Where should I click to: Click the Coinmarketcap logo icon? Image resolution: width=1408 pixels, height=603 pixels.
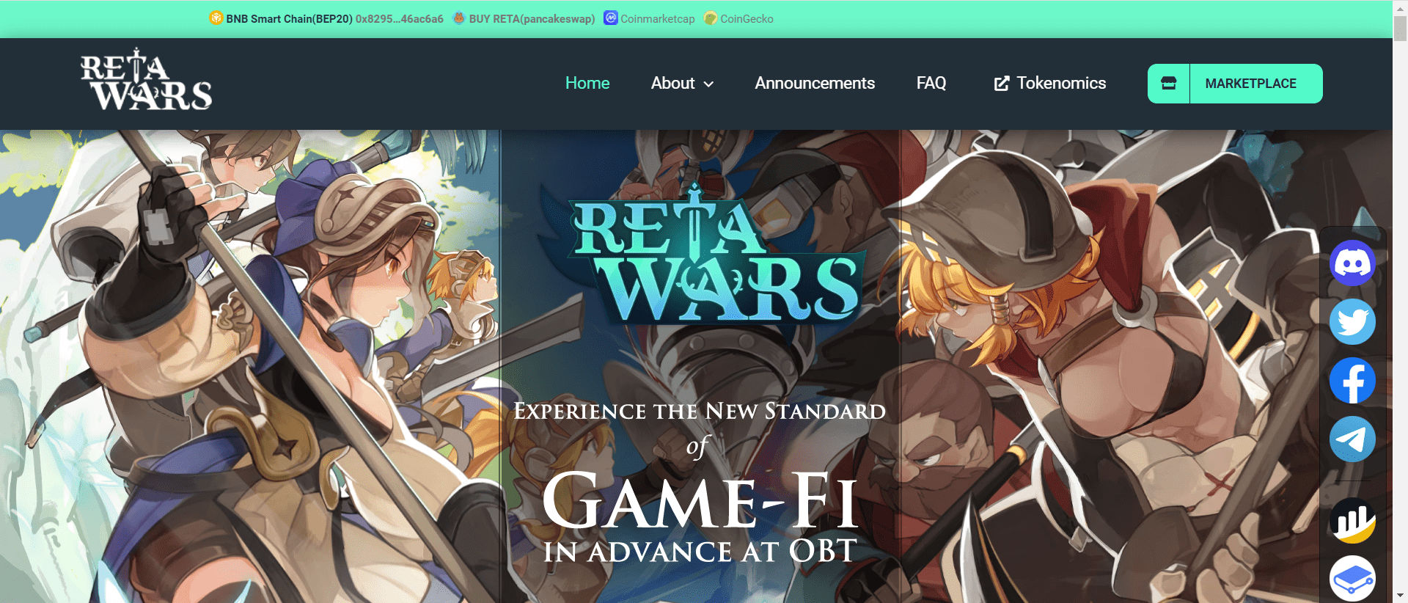[611, 18]
